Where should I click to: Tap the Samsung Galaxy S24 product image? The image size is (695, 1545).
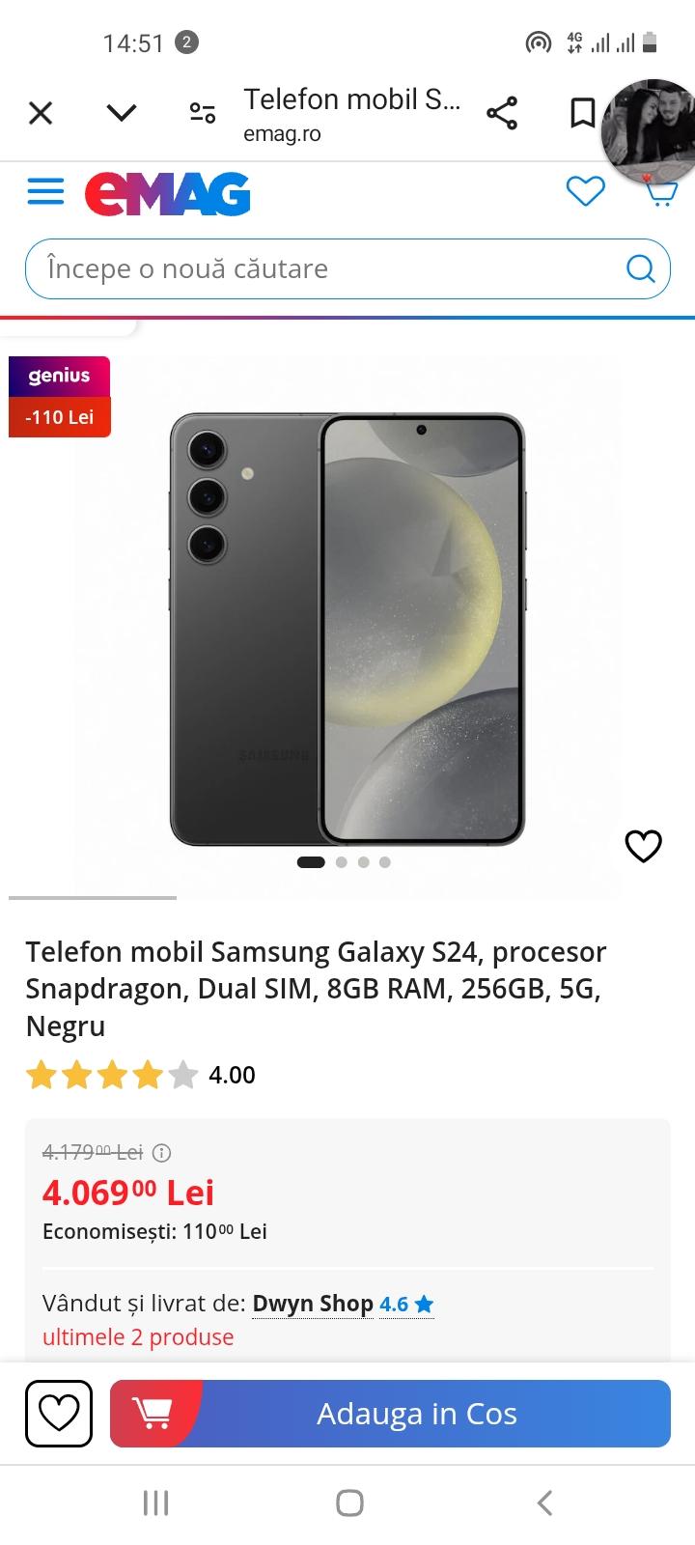(347, 628)
